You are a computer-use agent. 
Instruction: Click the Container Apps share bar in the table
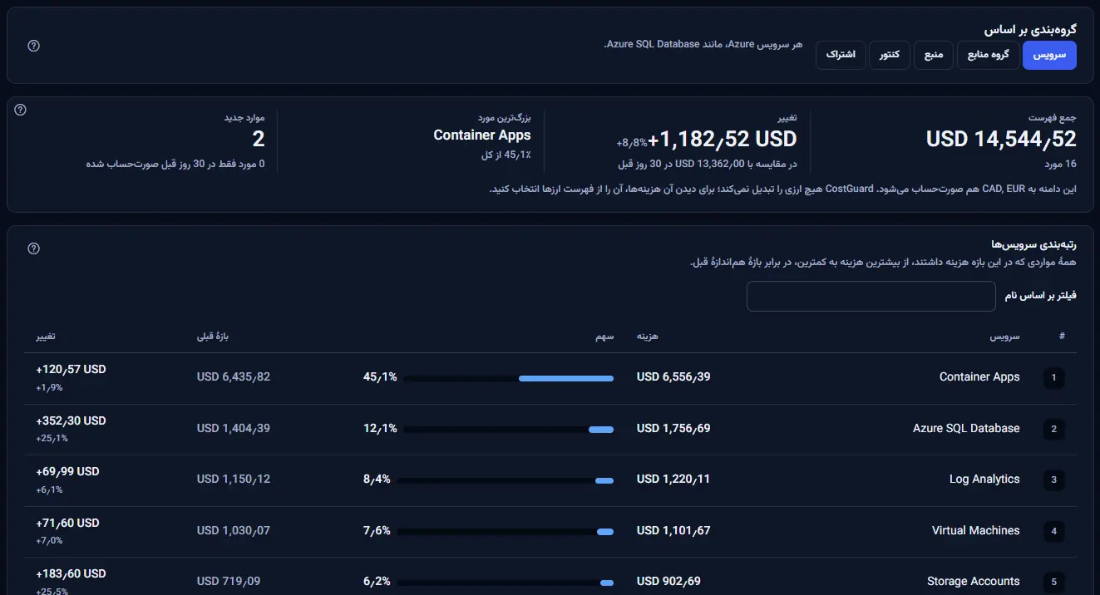pos(509,378)
